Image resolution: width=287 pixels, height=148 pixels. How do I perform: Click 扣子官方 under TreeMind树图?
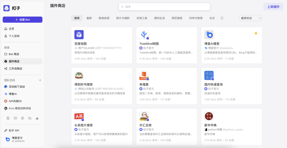(x=149, y=48)
